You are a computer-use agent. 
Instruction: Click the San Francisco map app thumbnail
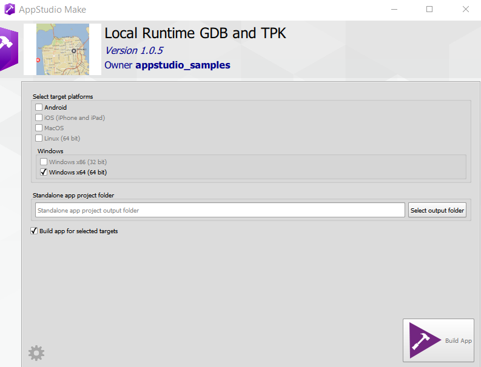(62, 49)
